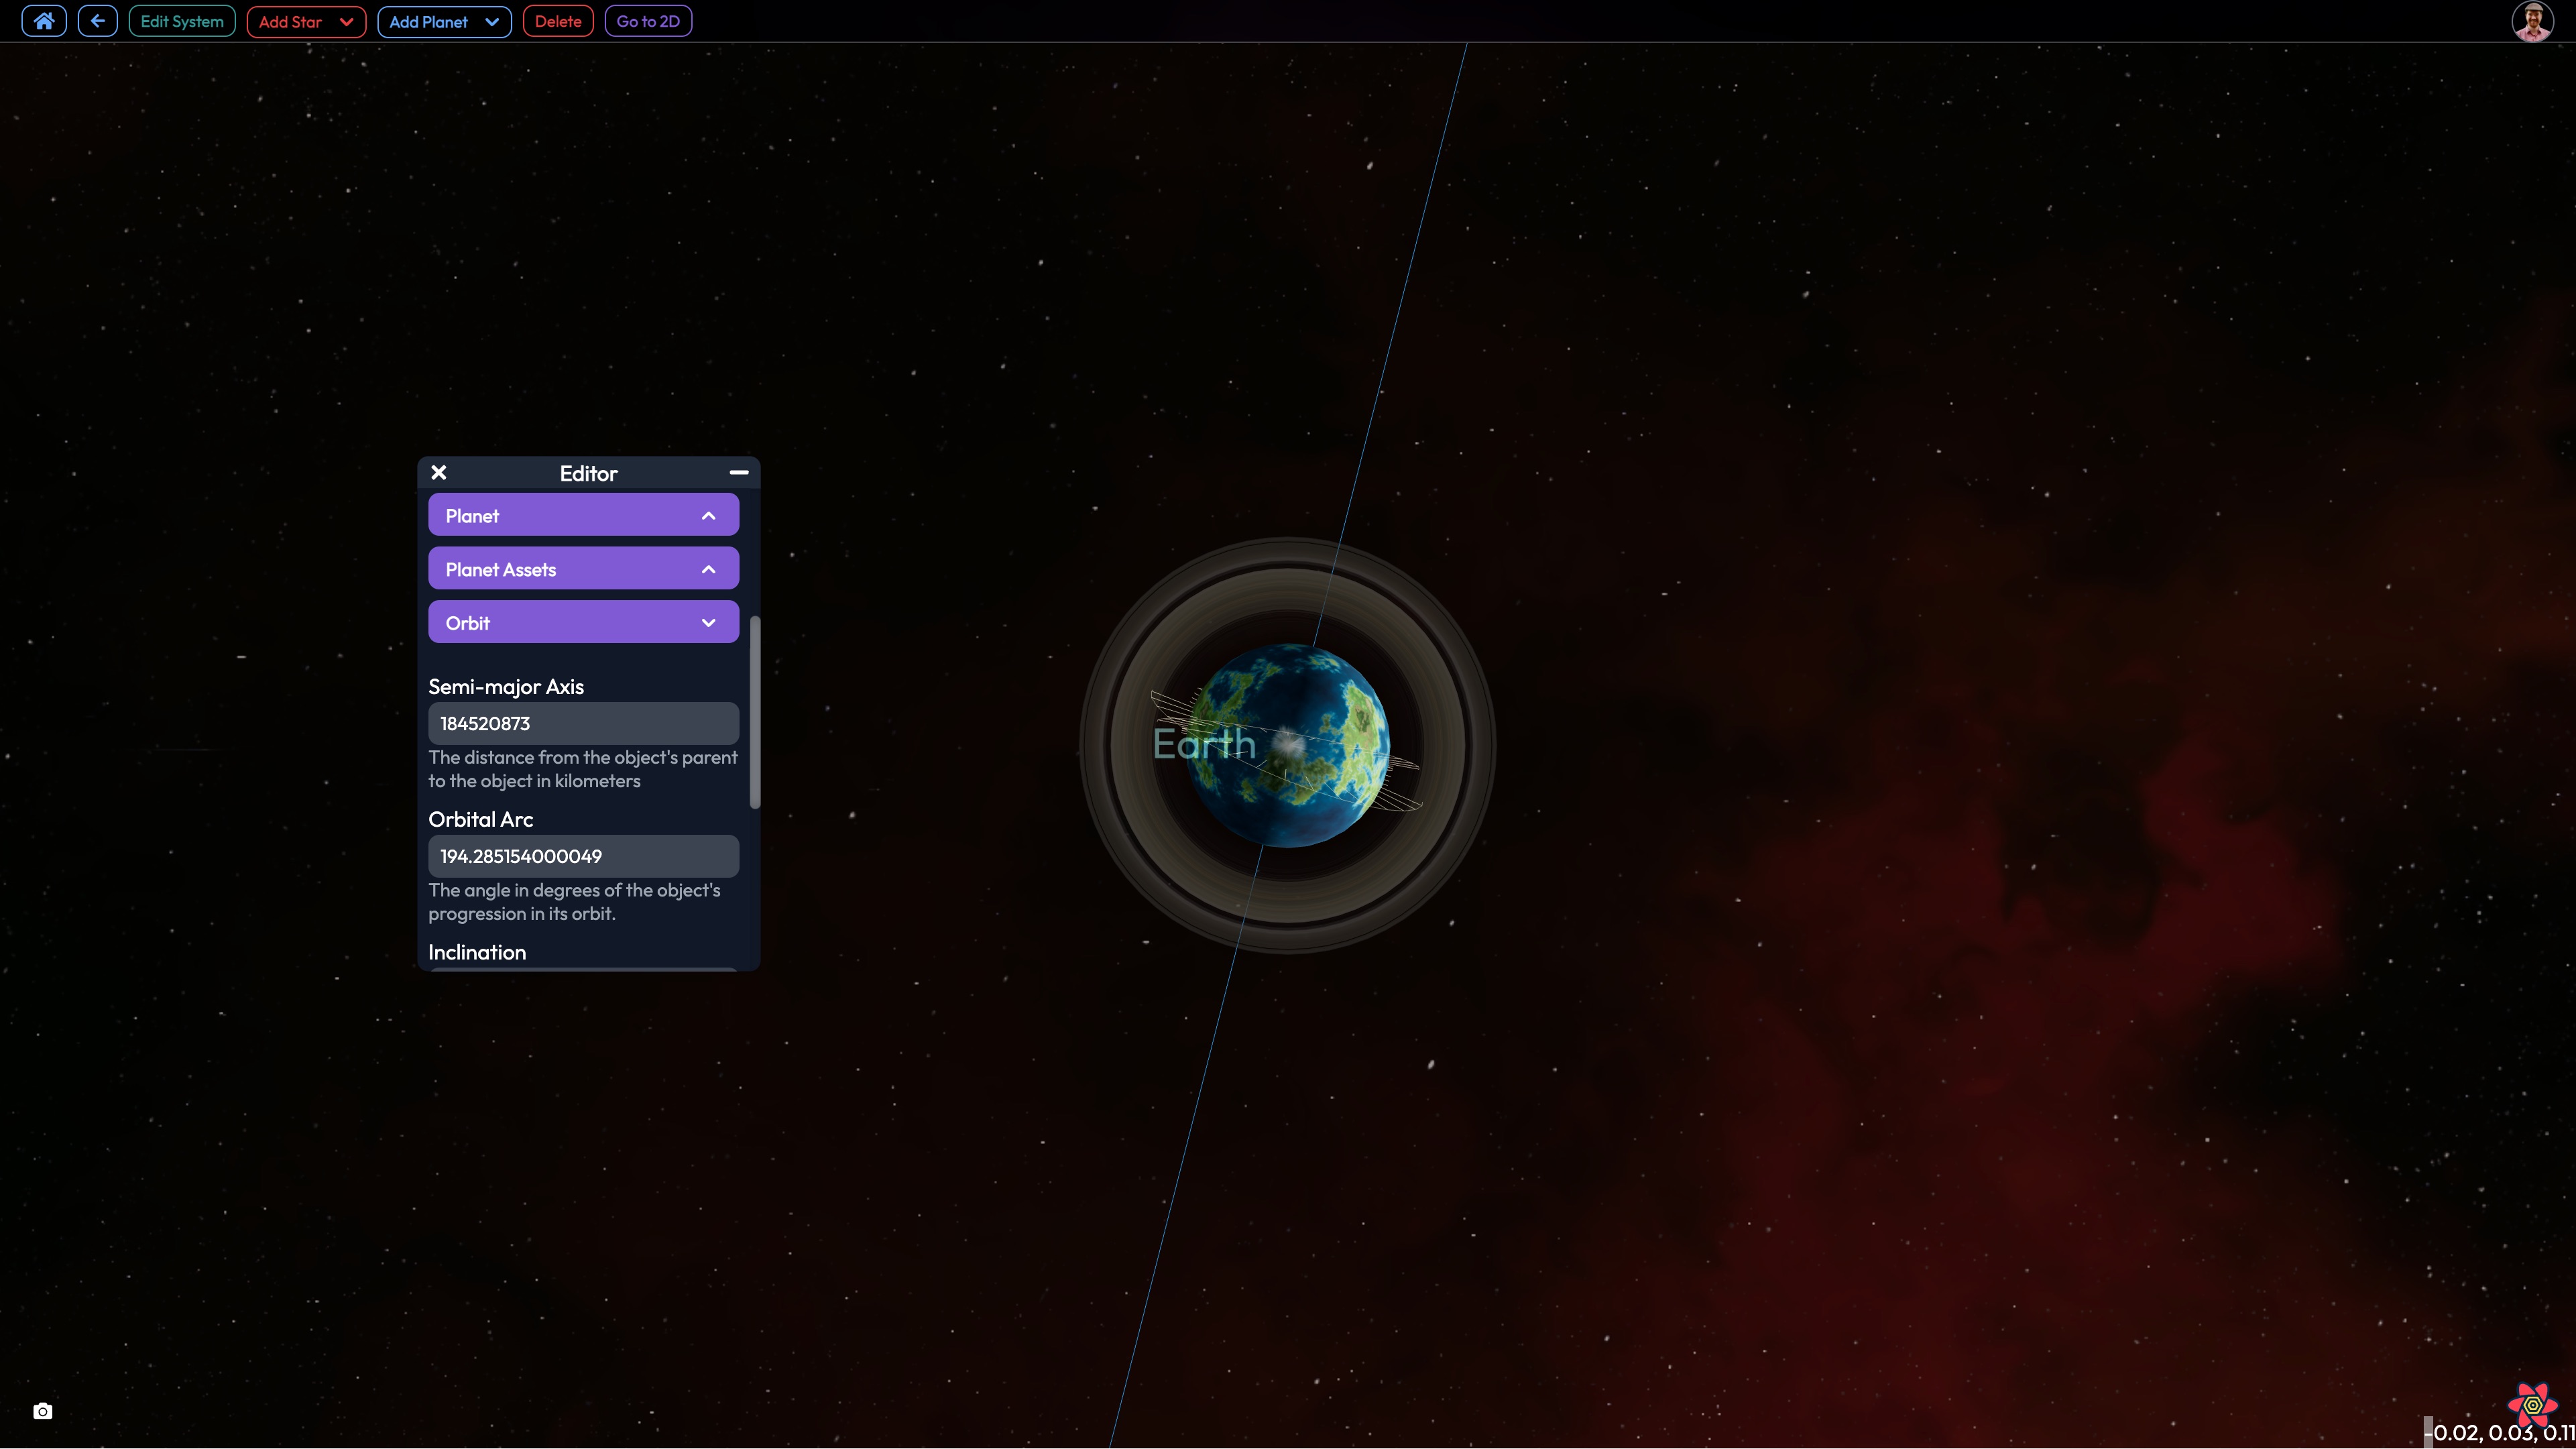The height and width of the screenshot is (1449, 2576).
Task: Click the camera coordinates readout
Action: (x=2501, y=1432)
